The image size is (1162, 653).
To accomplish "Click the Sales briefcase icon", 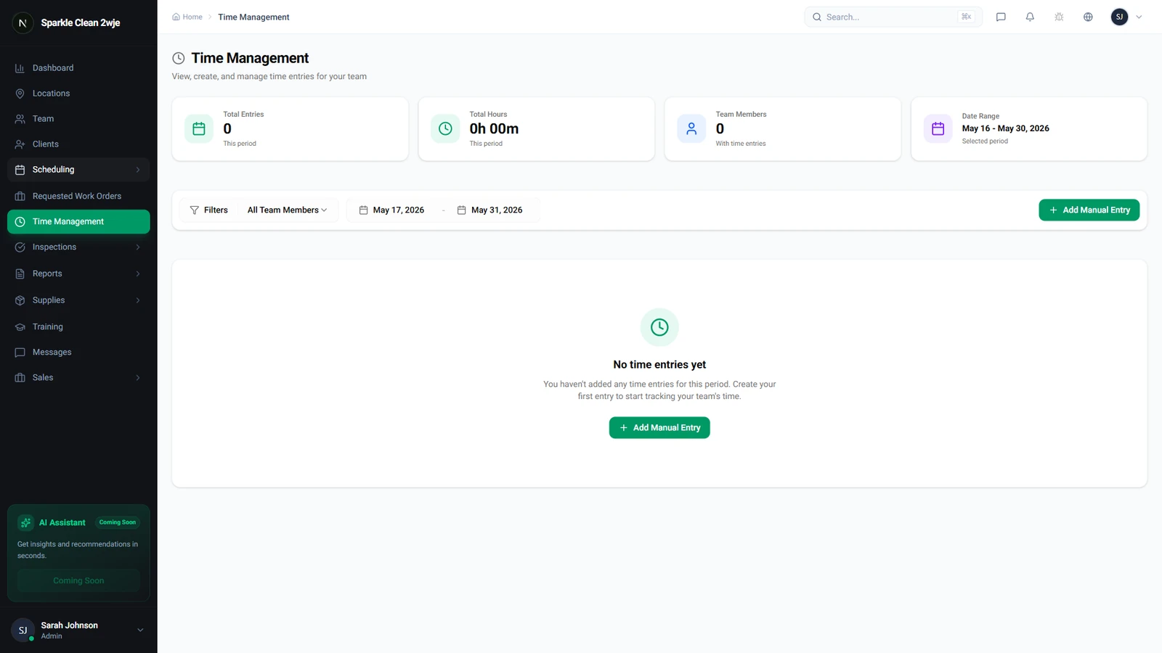I will pyautogui.click(x=20, y=378).
